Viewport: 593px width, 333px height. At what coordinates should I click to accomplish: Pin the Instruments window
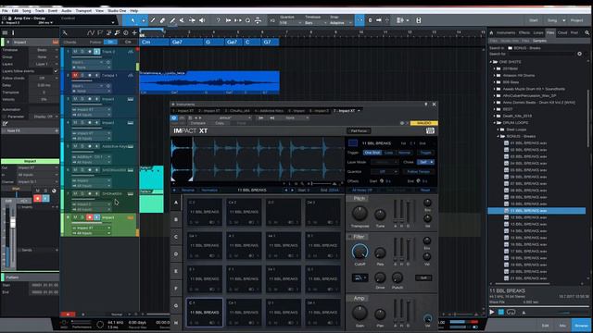tap(426, 105)
